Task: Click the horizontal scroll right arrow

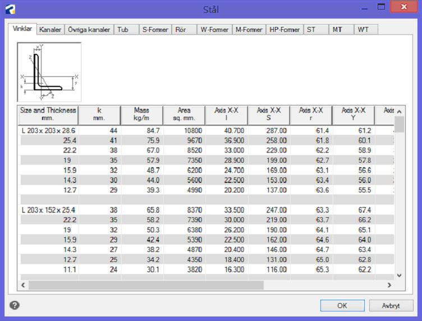Action: point(389,285)
